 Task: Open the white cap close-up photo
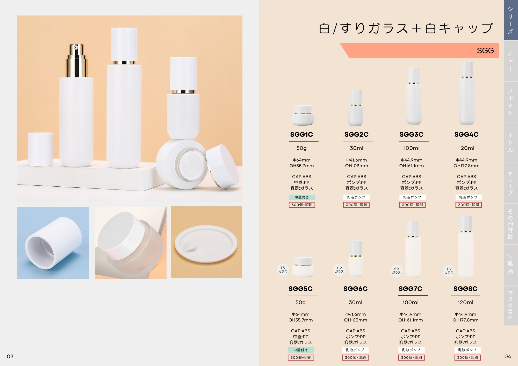tap(53, 243)
